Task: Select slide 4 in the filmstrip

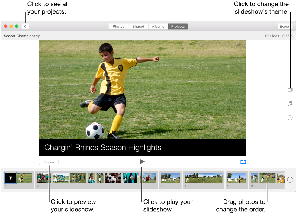Action: [203, 178]
